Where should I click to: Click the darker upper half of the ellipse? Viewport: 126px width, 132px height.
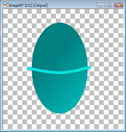(x=60, y=45)
